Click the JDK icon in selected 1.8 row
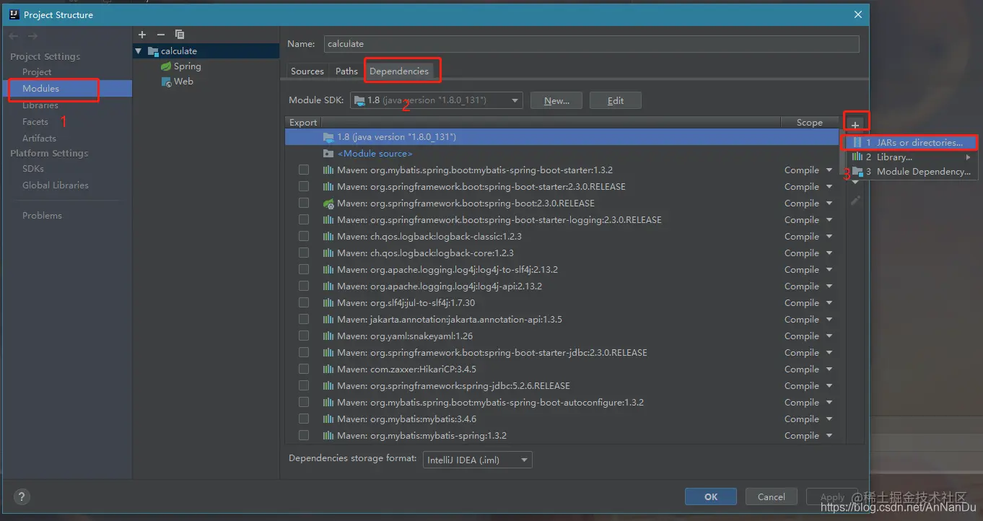This screenshot has width=983, height=521. [x=328, y=137]
